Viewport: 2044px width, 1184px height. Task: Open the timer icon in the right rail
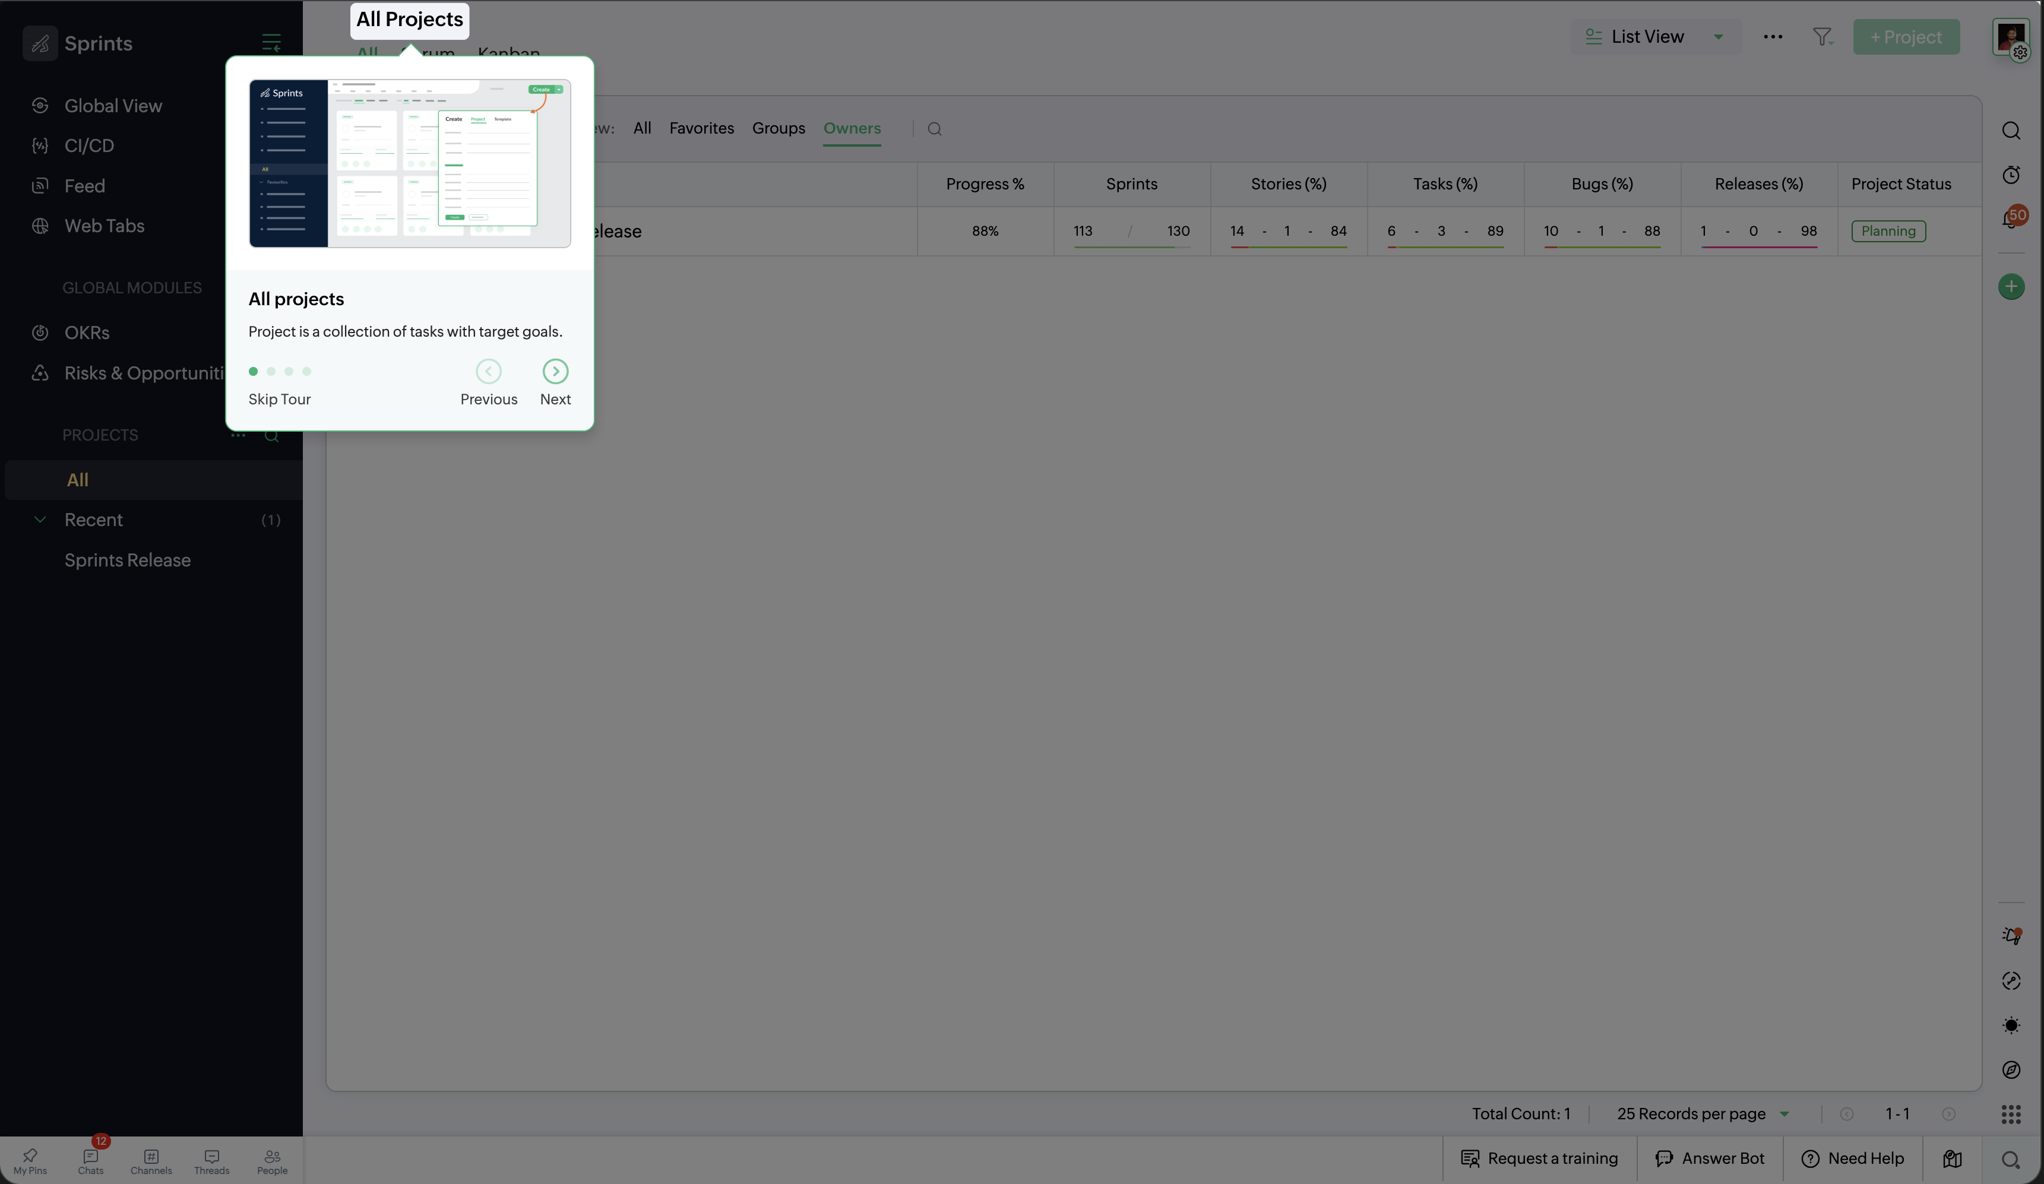[x=2011, y=175]
